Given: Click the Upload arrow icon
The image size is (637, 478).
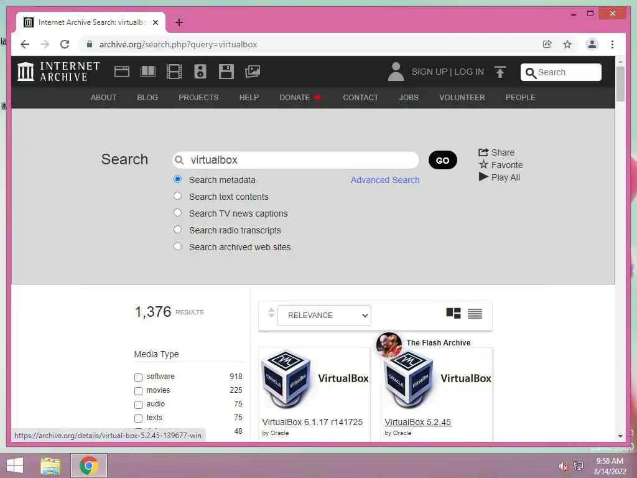Looking at the screenshot, I should point(500,72).
